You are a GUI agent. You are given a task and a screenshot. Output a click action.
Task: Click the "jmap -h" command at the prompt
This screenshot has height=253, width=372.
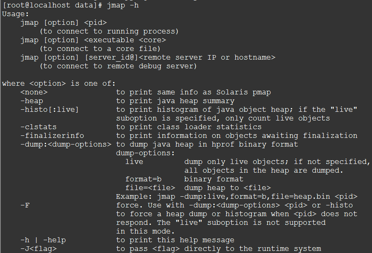123,5
